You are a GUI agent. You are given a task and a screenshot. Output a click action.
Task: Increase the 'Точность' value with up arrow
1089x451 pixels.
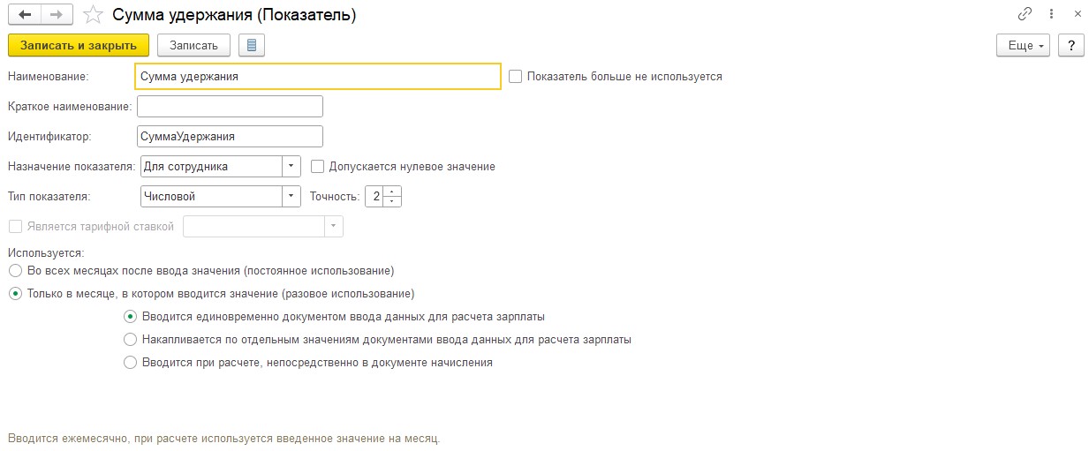392,192
